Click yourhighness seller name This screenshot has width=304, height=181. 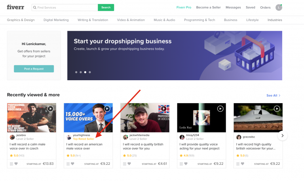[82, 135]
